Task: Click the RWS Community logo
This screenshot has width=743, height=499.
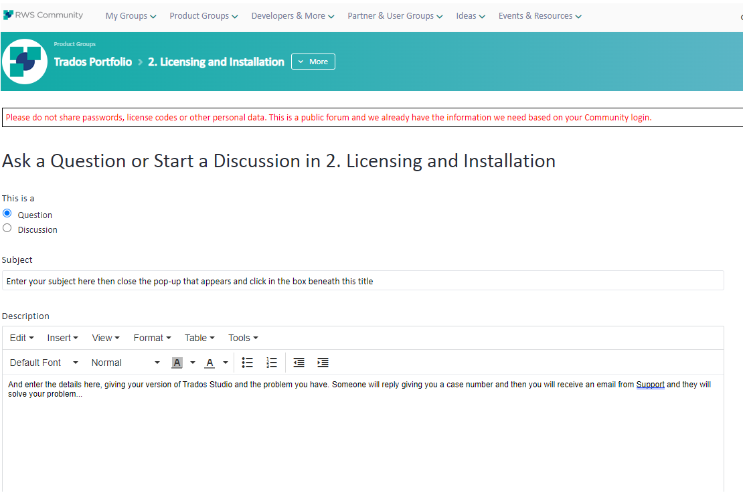Action: click(42, 15)
